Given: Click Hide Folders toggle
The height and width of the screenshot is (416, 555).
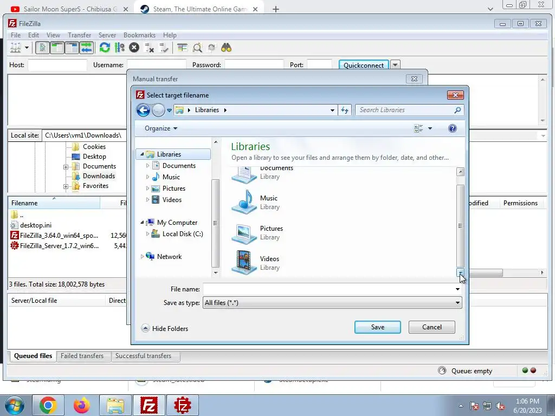Looking at the screenshot, I should 165,329.
